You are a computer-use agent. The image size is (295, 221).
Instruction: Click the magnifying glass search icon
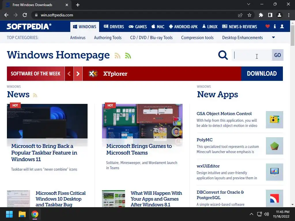(x=223, y=55)
